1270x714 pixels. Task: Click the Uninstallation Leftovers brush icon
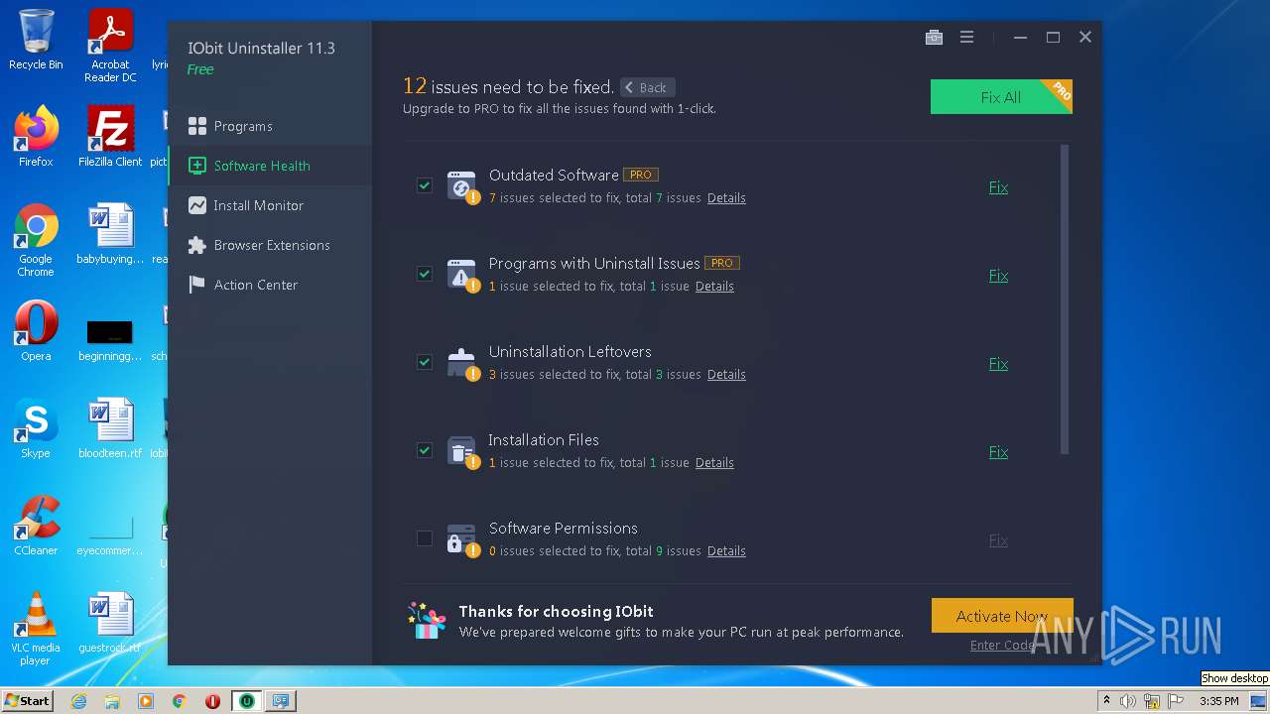pyautogui.click(x=461, y=363)
